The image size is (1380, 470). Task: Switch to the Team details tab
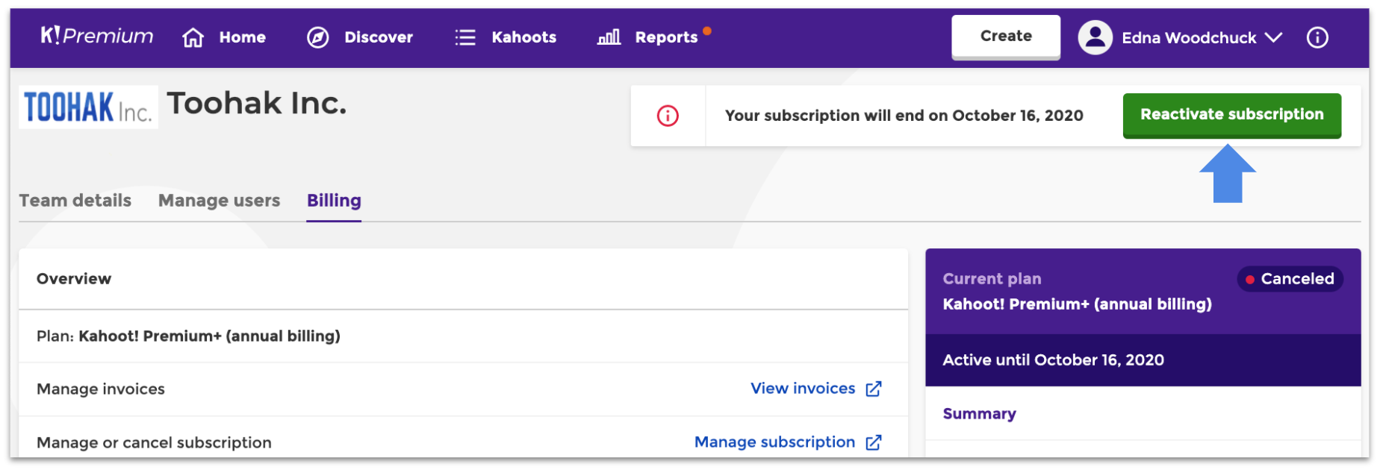[75, 201]
